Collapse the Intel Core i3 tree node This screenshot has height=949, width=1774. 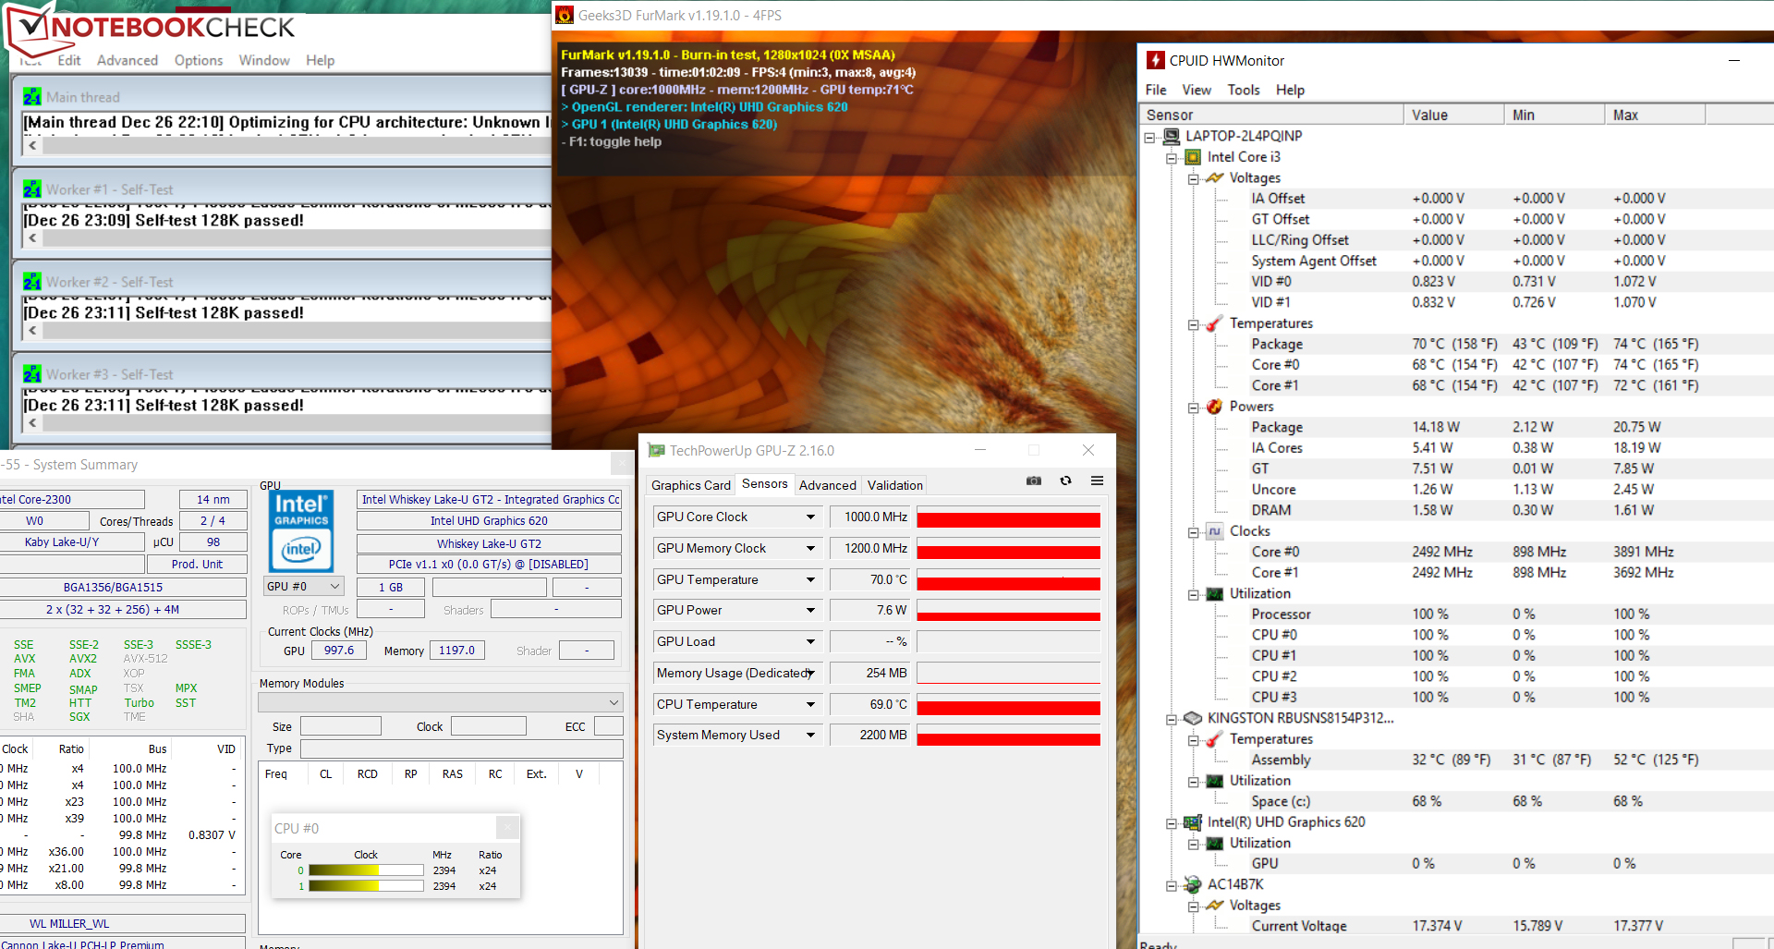tap(1172, 158)
